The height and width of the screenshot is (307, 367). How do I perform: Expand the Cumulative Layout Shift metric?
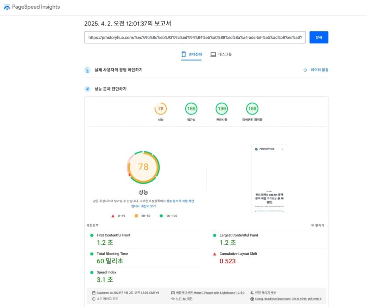[x=238, y=254]
